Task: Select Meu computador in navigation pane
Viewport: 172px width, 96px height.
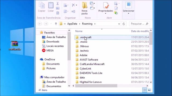Action: point(54,77)
